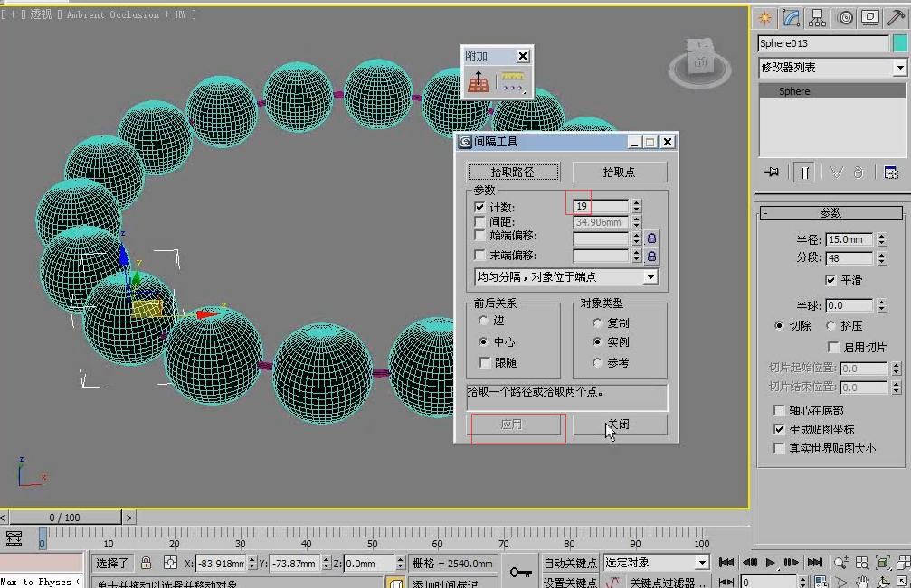This screenshot has width=911, height=588.
Task: Click 关闭 close button in spacing tool
Action: 620,425
